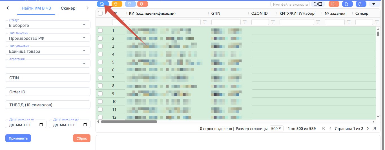This screenshot has width=385, height=150.
Task: Click the Применить button
Action: tap(18, 138)
